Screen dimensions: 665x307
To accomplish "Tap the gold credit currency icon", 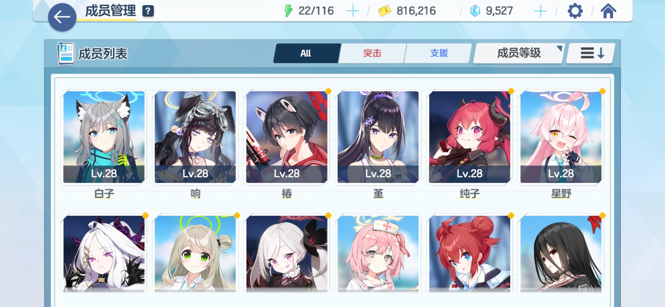I will point(384,11).
